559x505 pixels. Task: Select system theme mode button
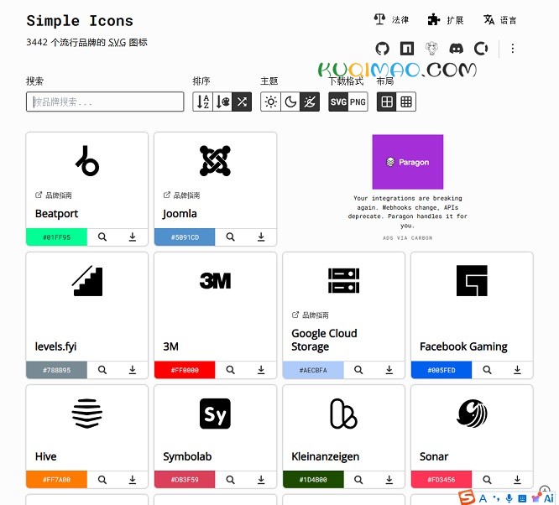[310, 102]
